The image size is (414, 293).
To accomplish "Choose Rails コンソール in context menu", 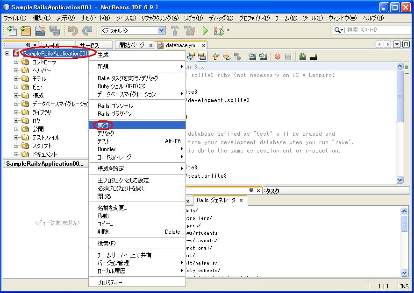I will pos(137,106).
